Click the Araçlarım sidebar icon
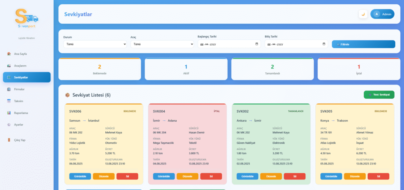Viewport: 404px width, 190px height. point(9,65)
